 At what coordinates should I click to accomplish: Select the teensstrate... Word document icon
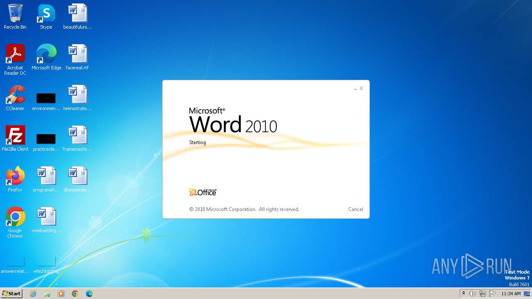pyautogui.click(x=77, y=98)
